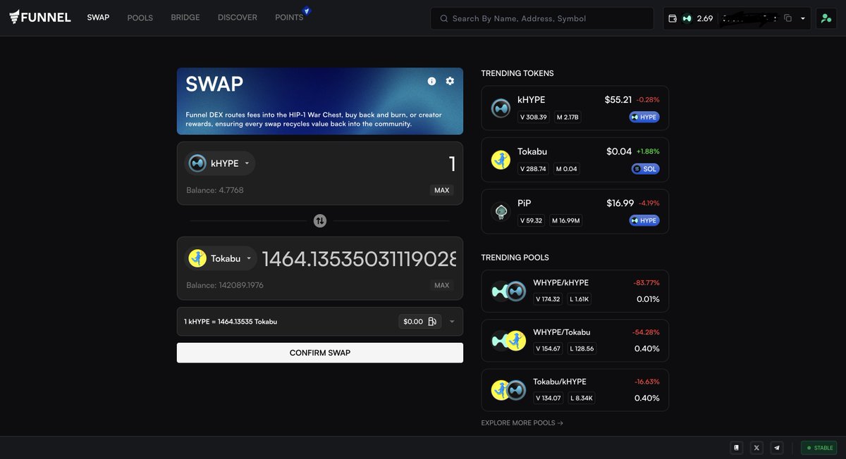This screenshot has width=846, height=459.
Task: Click the V 154.67 volume tag
Action: [x=548, y=348]
